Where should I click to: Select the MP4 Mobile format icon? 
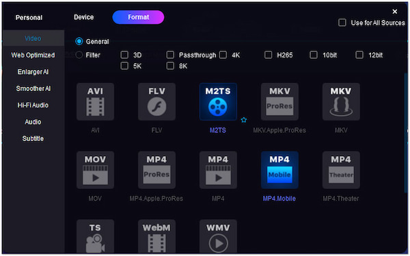(279, 170)
